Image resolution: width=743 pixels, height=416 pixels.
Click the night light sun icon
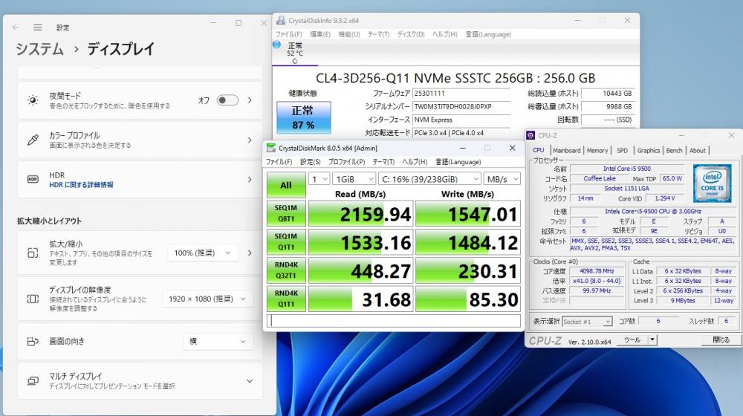pos(33,100)
